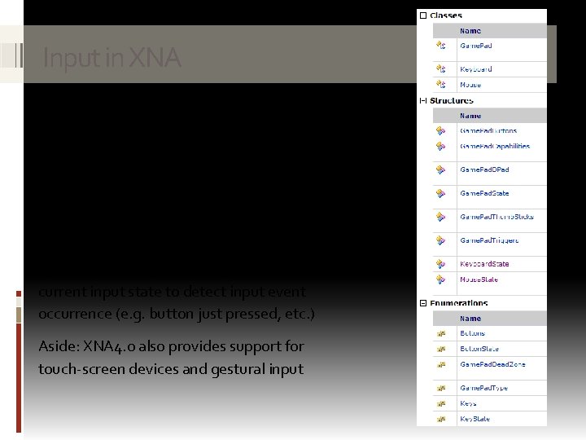Open the Buttons enumeration link
Image resolution: width=586 pixels, height=440 pixels.
click(x=472, y=333)
